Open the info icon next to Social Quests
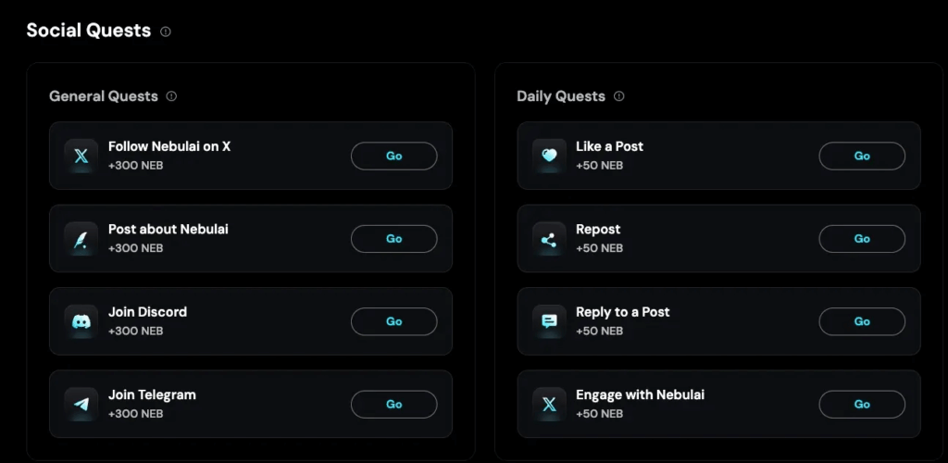 tap(166, 31)
